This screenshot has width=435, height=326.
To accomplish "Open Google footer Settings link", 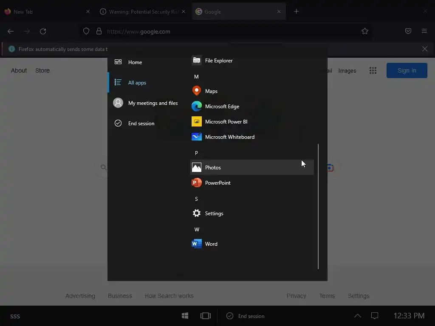I will 359,296.
